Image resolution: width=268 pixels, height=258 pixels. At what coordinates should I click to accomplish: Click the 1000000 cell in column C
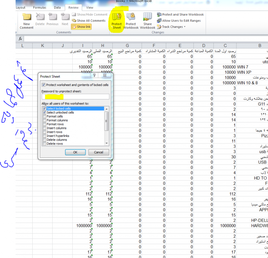pos(225,226)
